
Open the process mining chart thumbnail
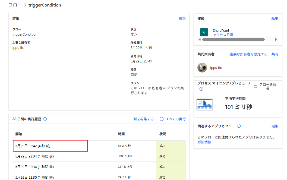204,105
